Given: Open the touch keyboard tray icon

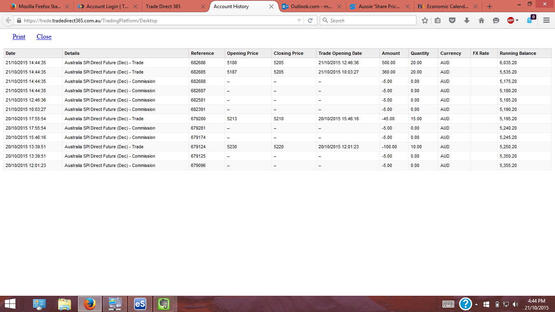Looking at the screenshot, I should (x=448, y=304).
